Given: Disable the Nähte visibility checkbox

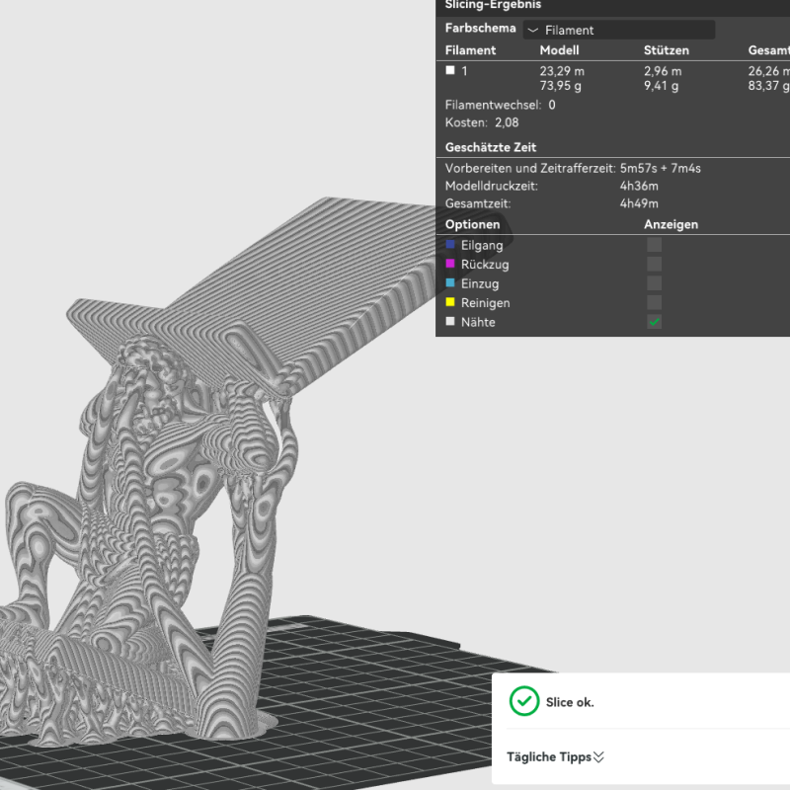Looking at the screenshot, I should coord(654,322).
